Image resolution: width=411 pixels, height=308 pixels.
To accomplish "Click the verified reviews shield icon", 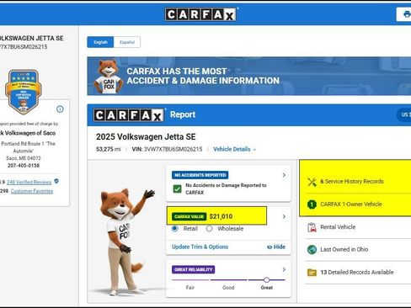I will pos(56,181).
